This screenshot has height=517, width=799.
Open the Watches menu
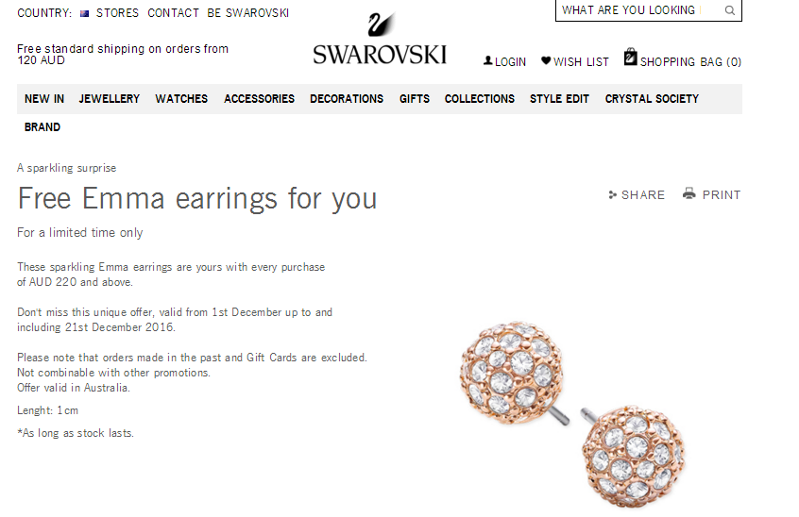pos(181,99)
